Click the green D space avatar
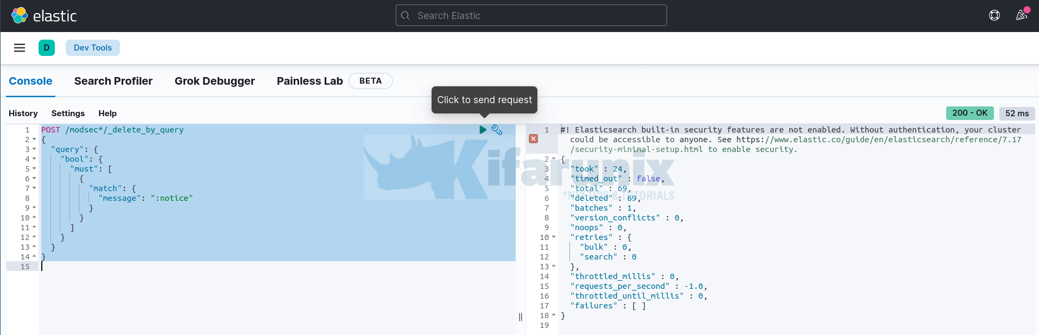 coord(47,48)
